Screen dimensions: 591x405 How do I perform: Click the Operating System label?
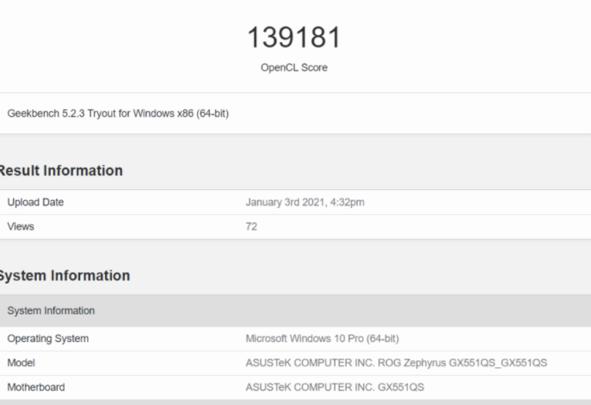(x=48, y=339)
